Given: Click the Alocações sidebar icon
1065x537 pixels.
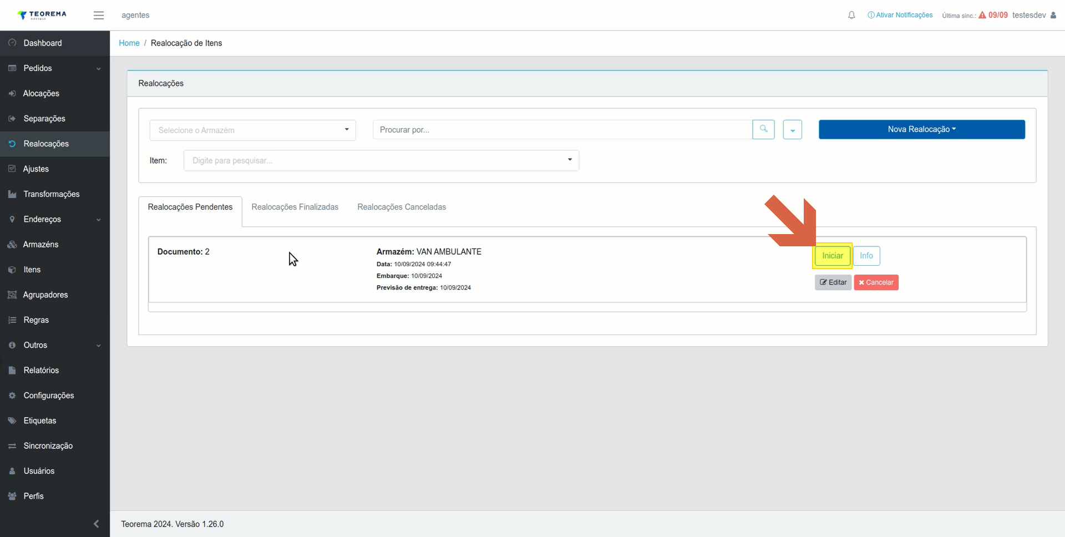Looking at the screenshot, I should (12, 93).
